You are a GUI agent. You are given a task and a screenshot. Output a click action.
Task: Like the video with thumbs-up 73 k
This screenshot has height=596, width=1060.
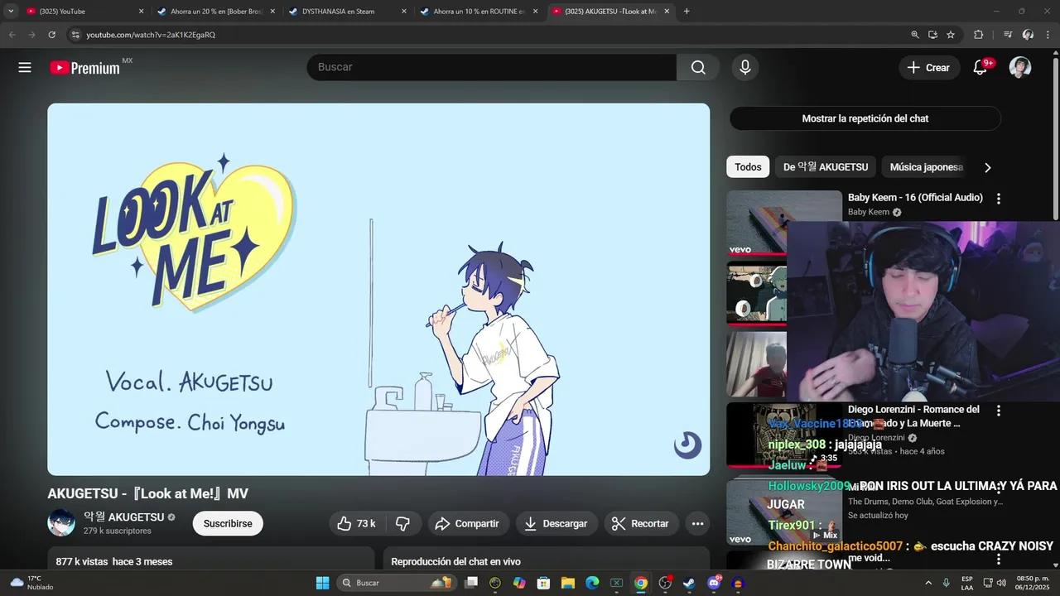pos(356,523)
